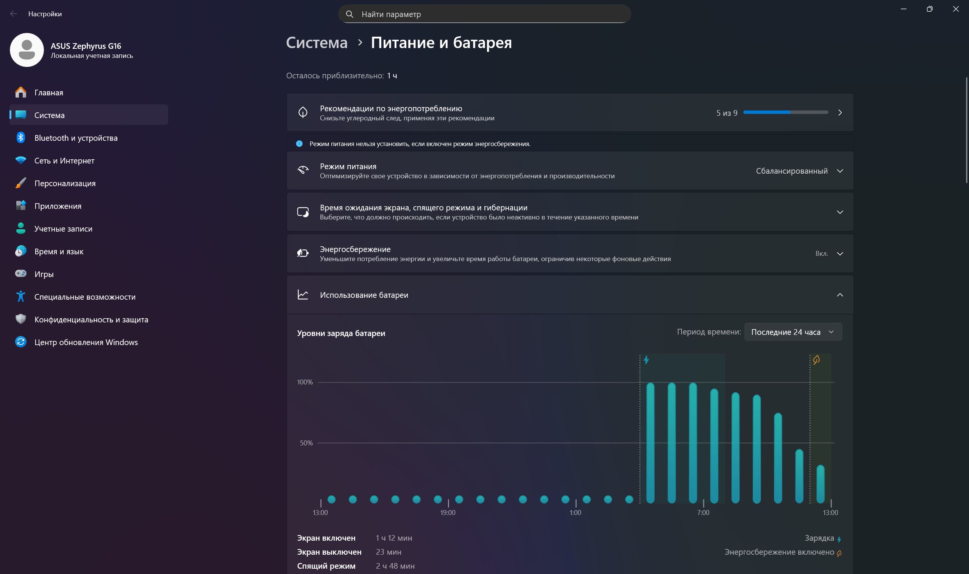969x574 pixels.
Task: Click the Система breadcrumb link
Action: pos(317,42)
